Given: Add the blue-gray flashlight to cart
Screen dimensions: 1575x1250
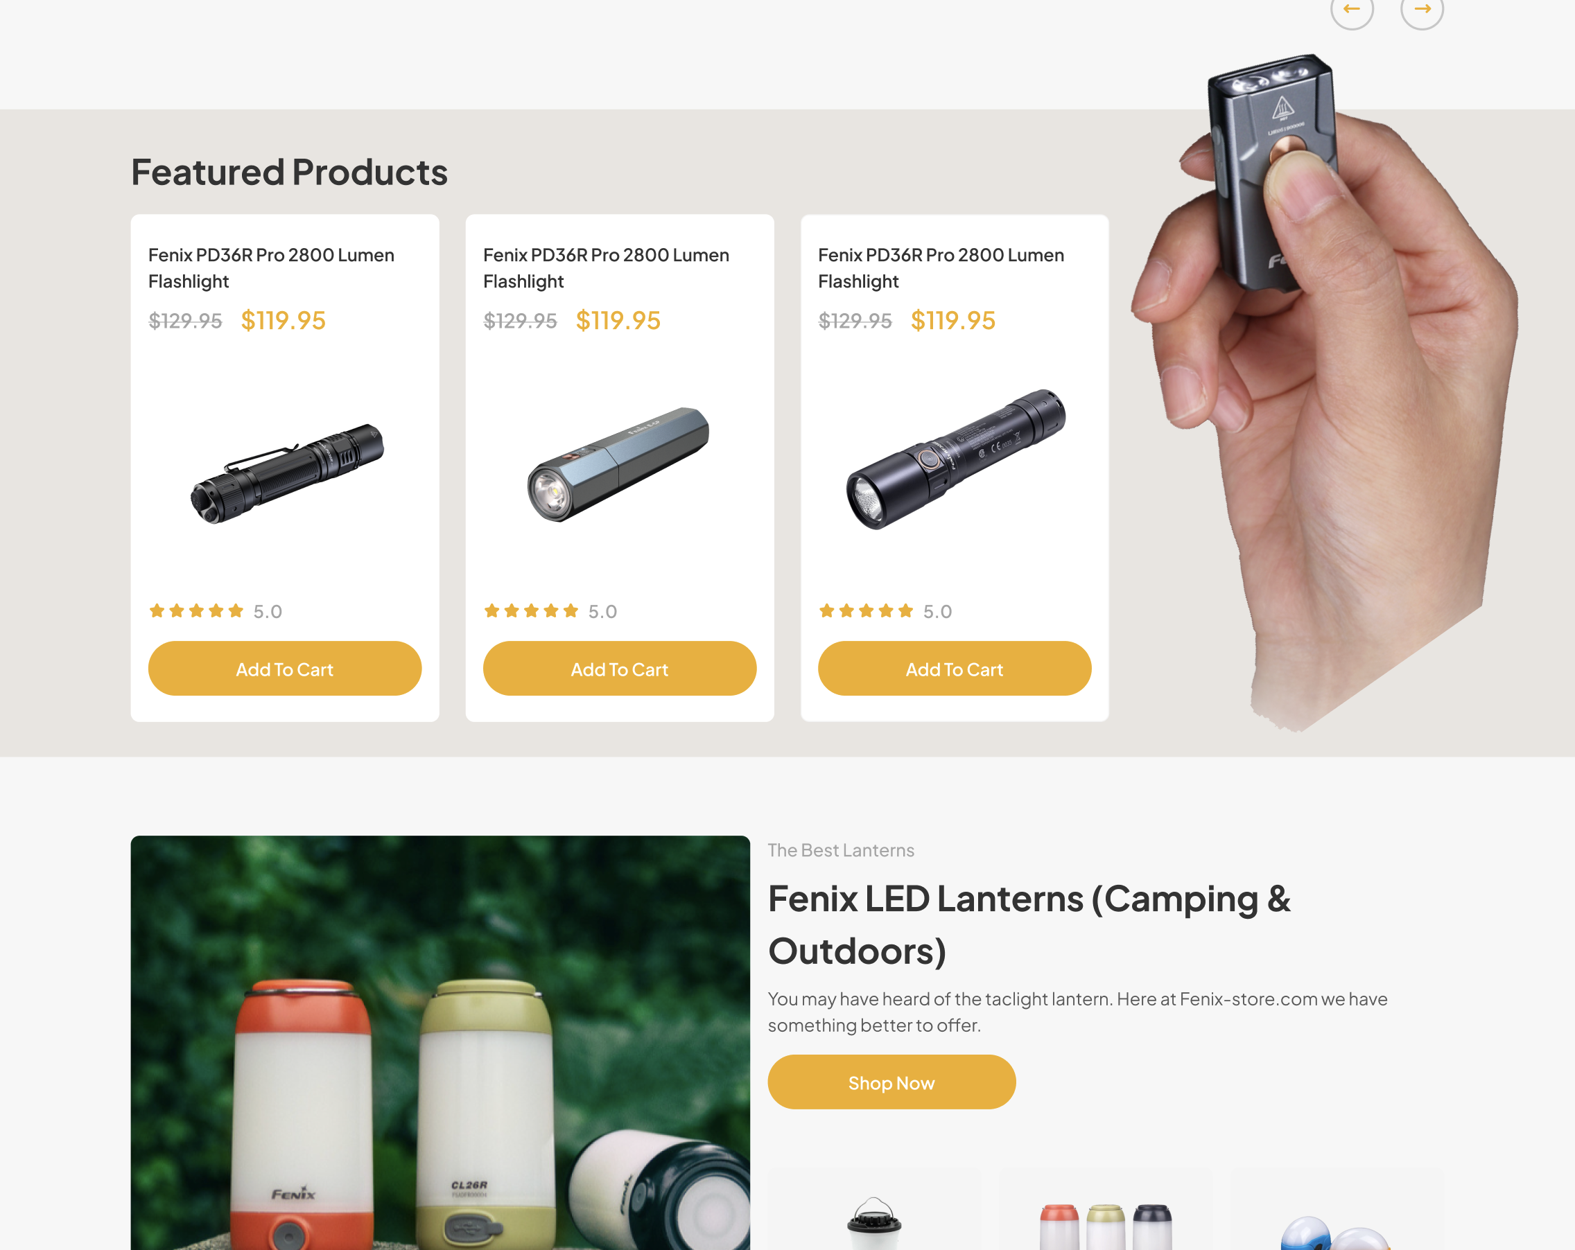Looking at the screenshot, I should pos(620,669).
